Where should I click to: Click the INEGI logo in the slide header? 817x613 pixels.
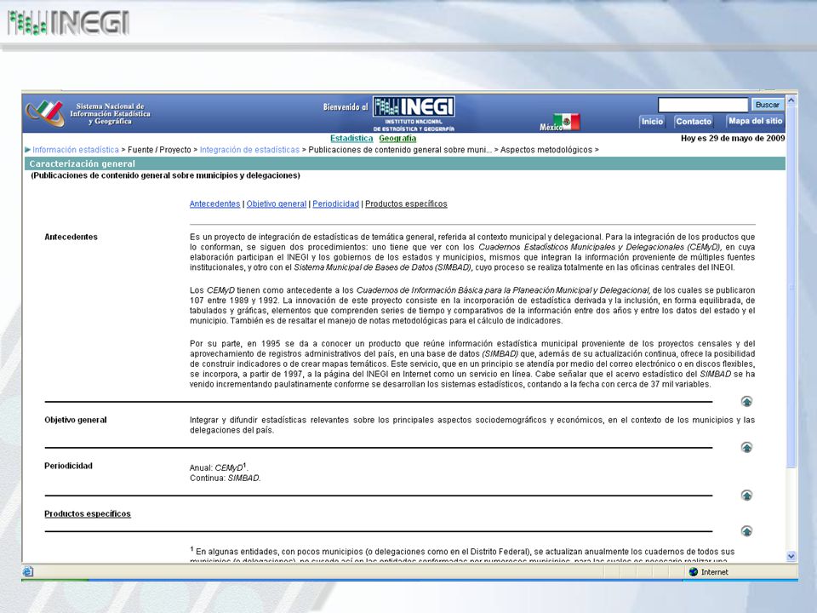pyautogui.click(x=68, y=23)
